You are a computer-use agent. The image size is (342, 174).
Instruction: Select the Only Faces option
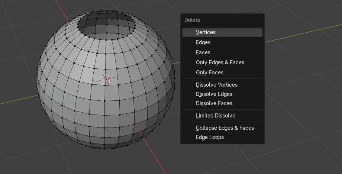[x=209, y=72]
